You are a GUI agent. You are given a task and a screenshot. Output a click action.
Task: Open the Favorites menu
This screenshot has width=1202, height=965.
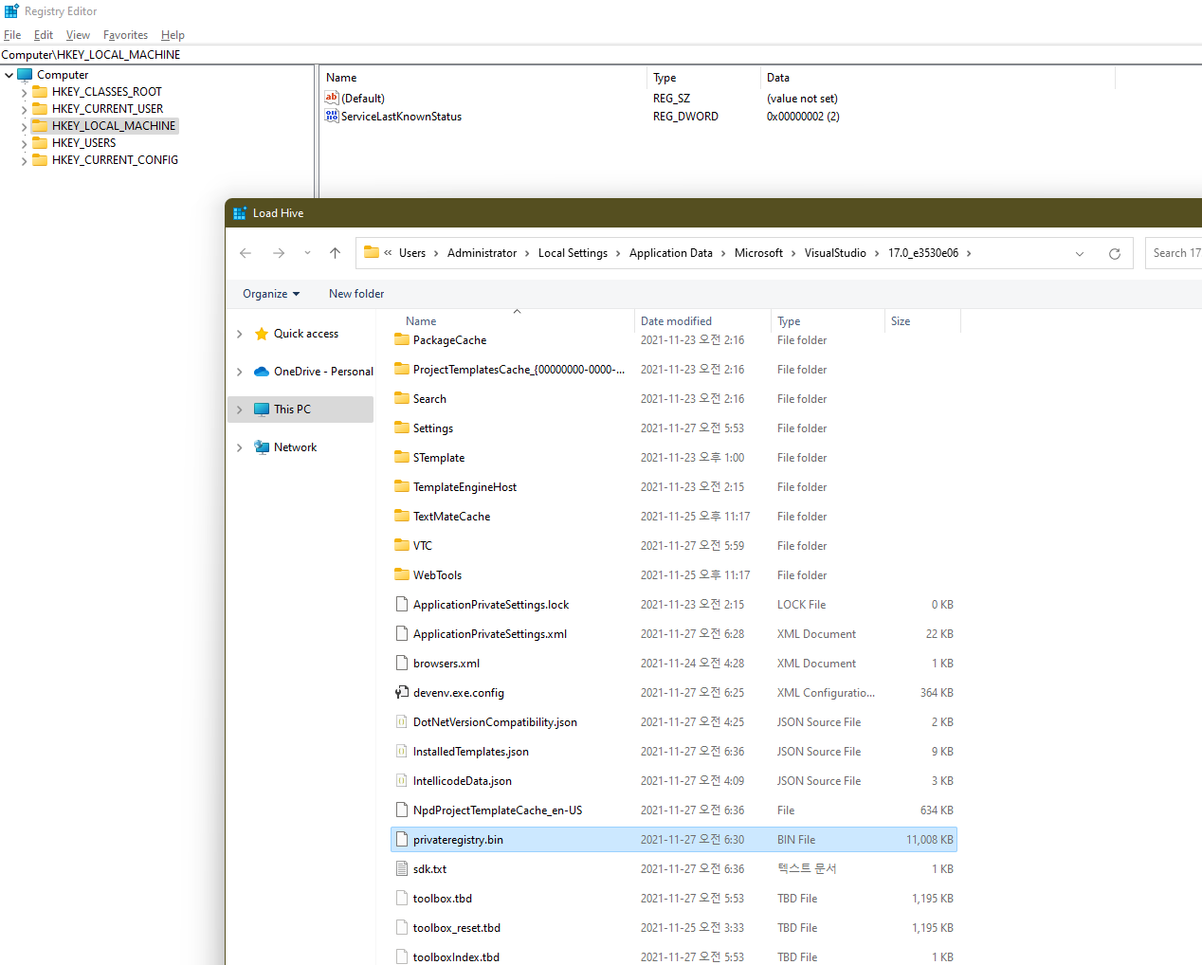click(125, 35)
